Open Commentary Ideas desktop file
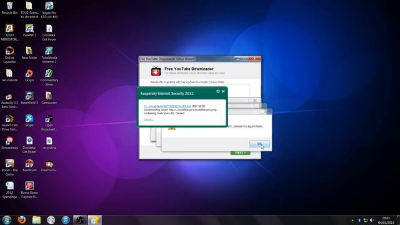This screenshot has width=400, height=225. coord(49,77)
